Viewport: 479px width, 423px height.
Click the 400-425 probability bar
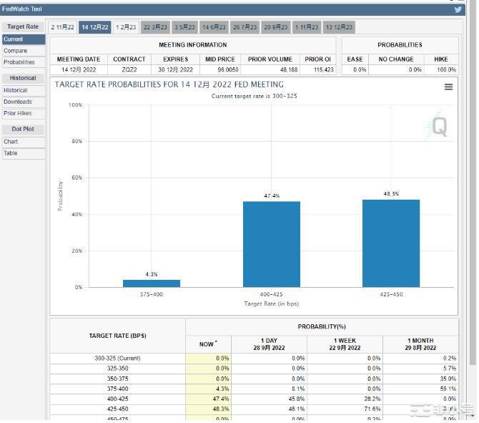[x=271, y=244]
